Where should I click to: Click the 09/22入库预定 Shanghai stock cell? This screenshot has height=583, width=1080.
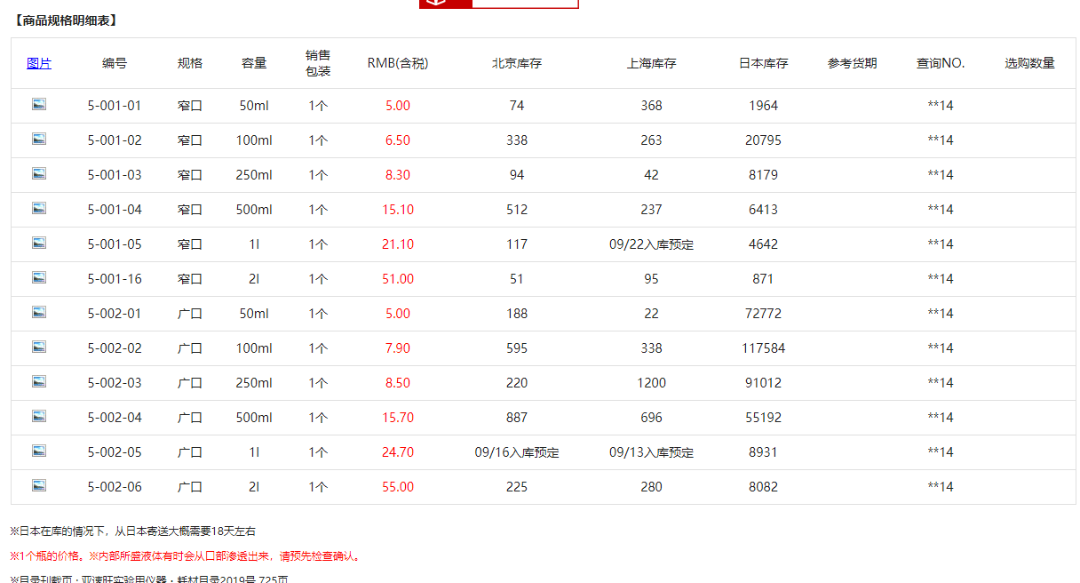[651, 244]
